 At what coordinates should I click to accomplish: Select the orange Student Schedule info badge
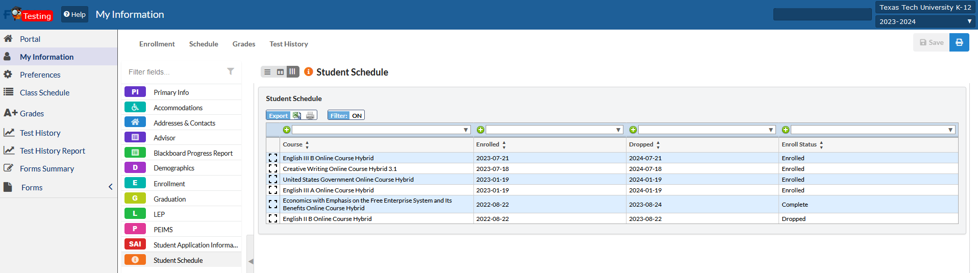click(135, 260)
